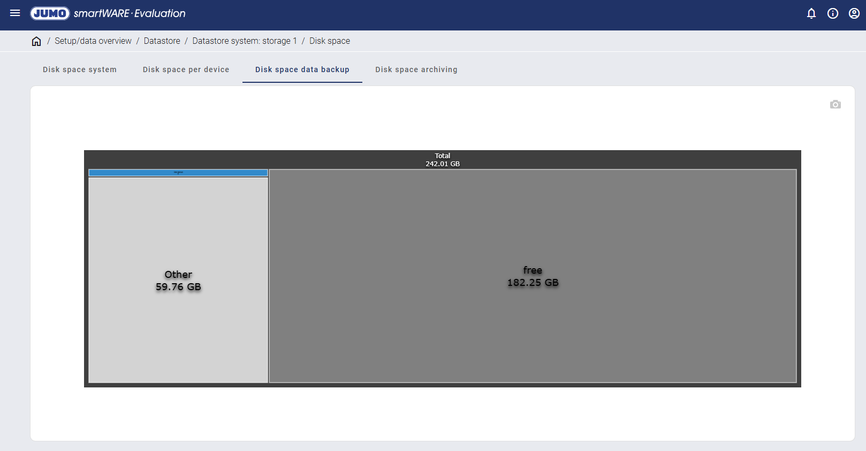Select the Other 59.76 GB block
The height and width of the screenshot is (451, 866).
click(178, 281)
